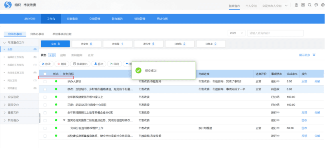Filter by 已终止 0 status card
This screenshot has width=325, height=148.
(211, 44)
